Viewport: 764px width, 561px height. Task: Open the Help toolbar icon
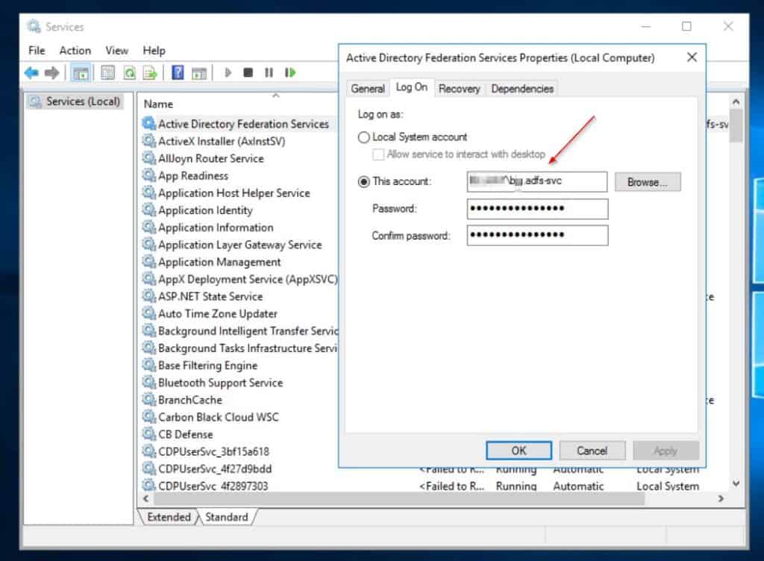click(178, 73)
